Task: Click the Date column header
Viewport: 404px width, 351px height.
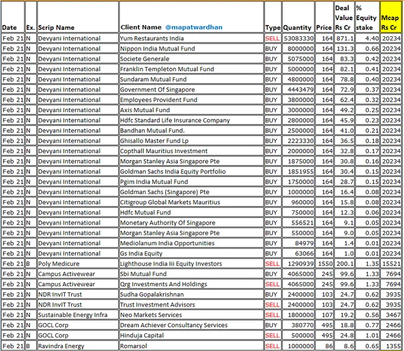Action: (12, 17)
